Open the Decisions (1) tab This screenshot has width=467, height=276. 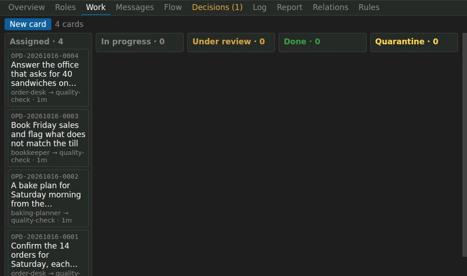pos(217,7)
